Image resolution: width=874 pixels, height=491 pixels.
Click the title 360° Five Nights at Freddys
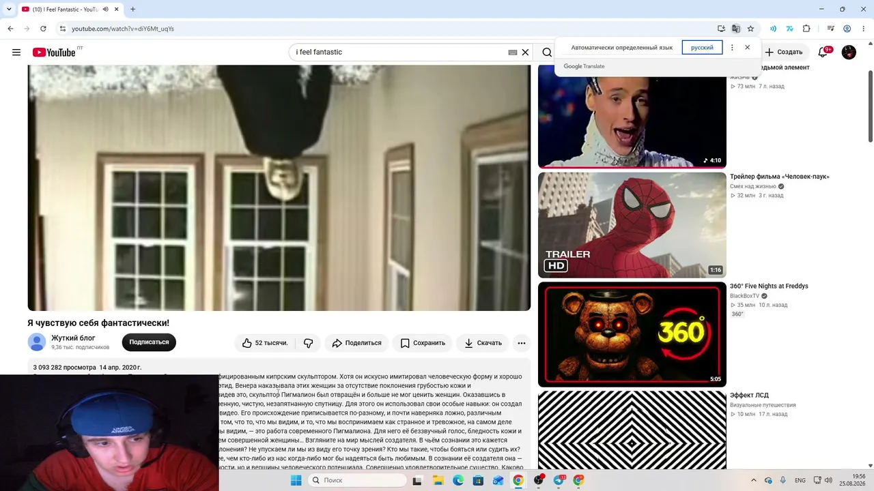click(769, 286)
